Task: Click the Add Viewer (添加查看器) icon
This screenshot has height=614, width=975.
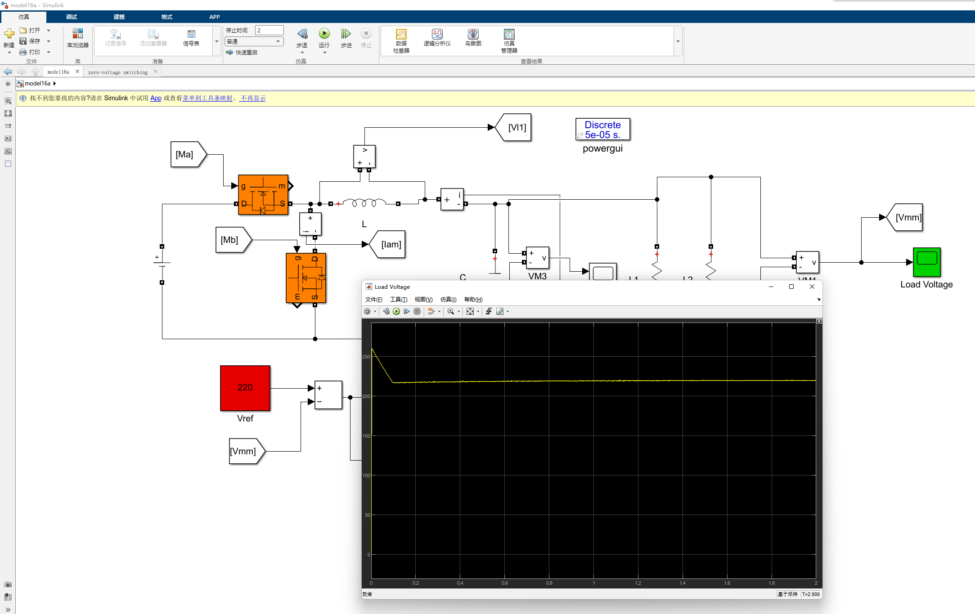Action: point(153,36)
